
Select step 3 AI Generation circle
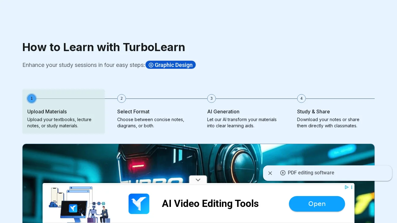point(211,98)
